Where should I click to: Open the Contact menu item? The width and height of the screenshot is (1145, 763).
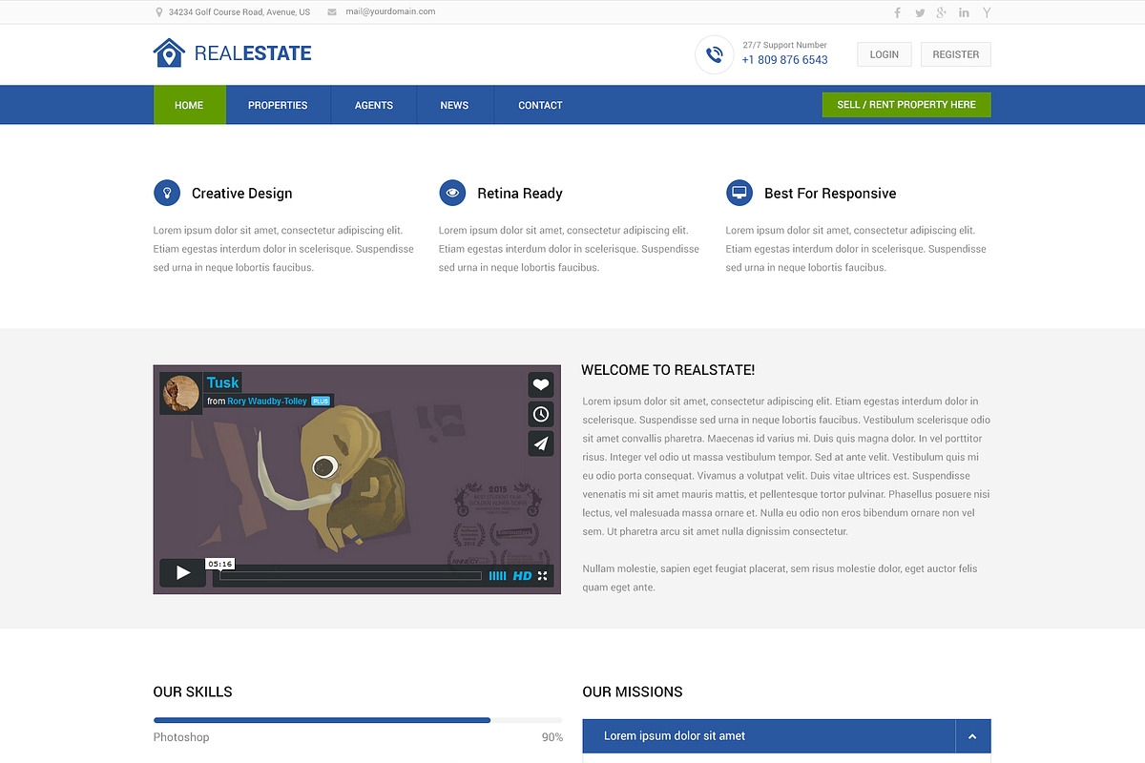pos(540,105)
